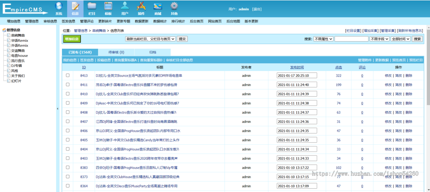Check the box for row ID 8413

[68, 76]
